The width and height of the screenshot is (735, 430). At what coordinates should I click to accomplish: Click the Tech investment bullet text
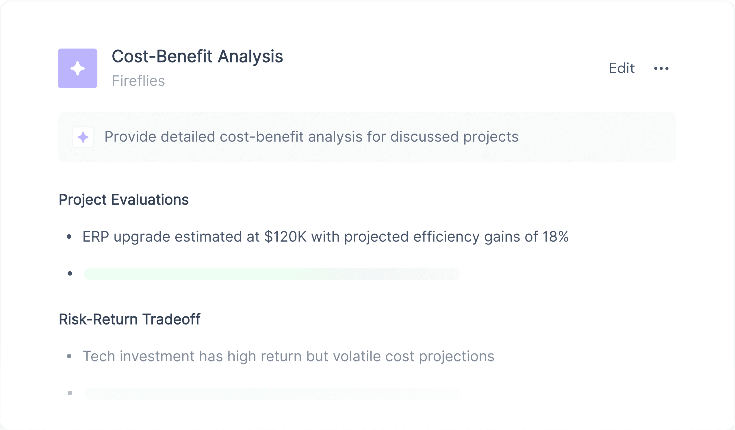coord(288,356)
